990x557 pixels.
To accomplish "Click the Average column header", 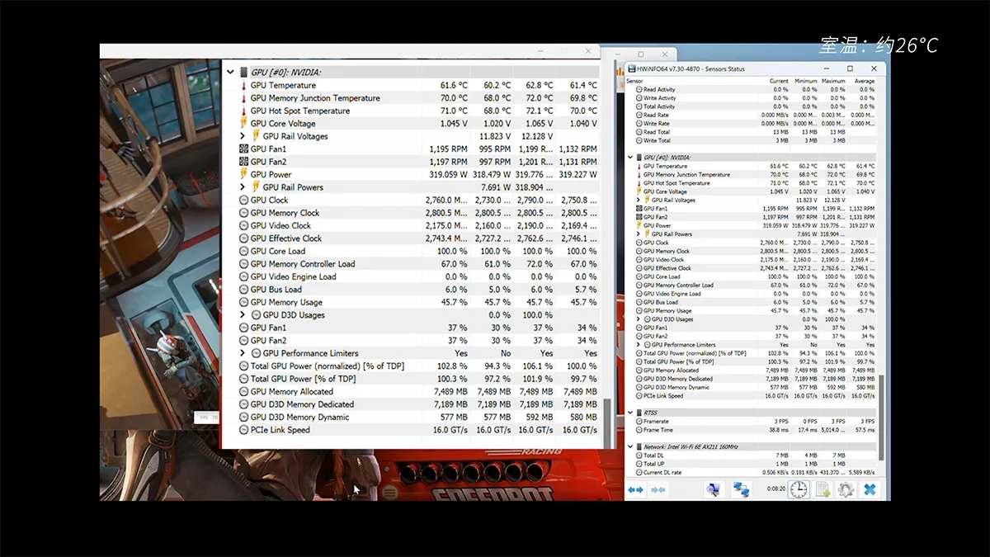I will tap(865, 81).
